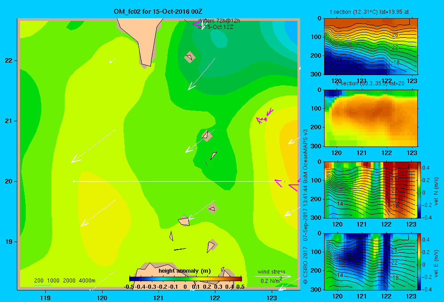Click the height anomaly color bar

186,279
